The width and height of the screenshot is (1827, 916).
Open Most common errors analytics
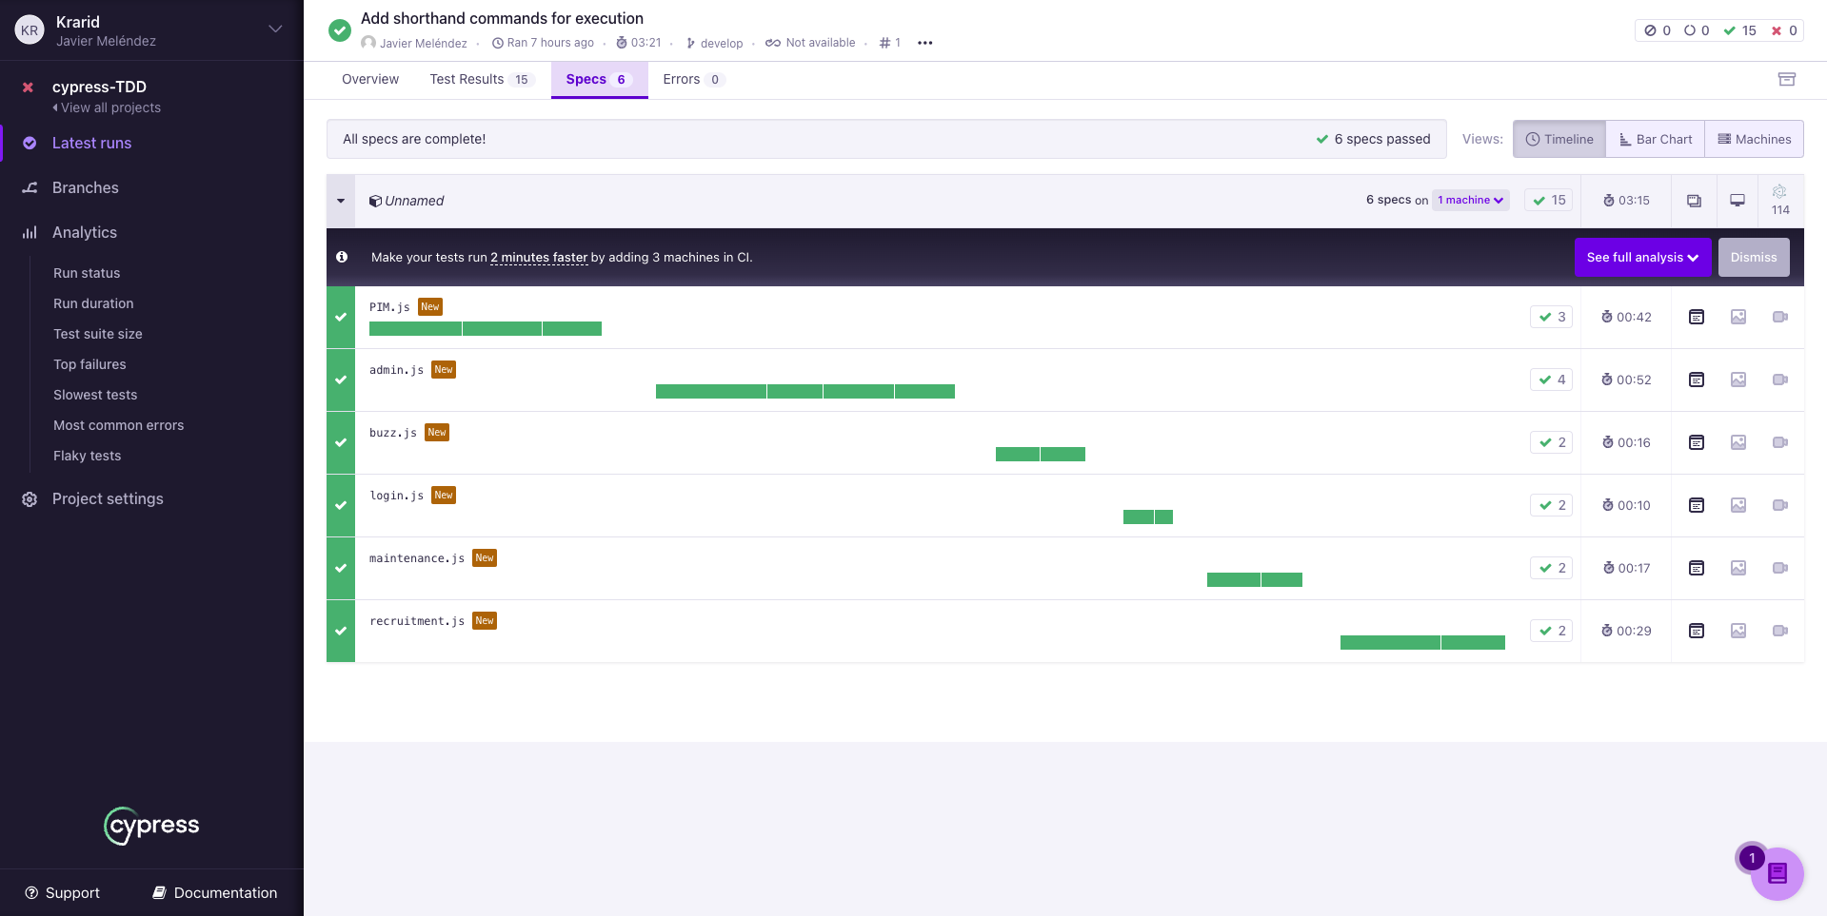pos(119,425)
